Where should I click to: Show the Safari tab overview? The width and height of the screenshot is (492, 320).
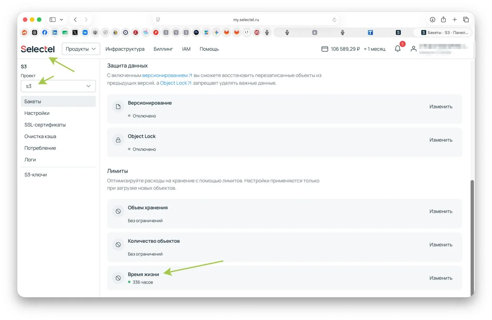[x=466, y=20]
